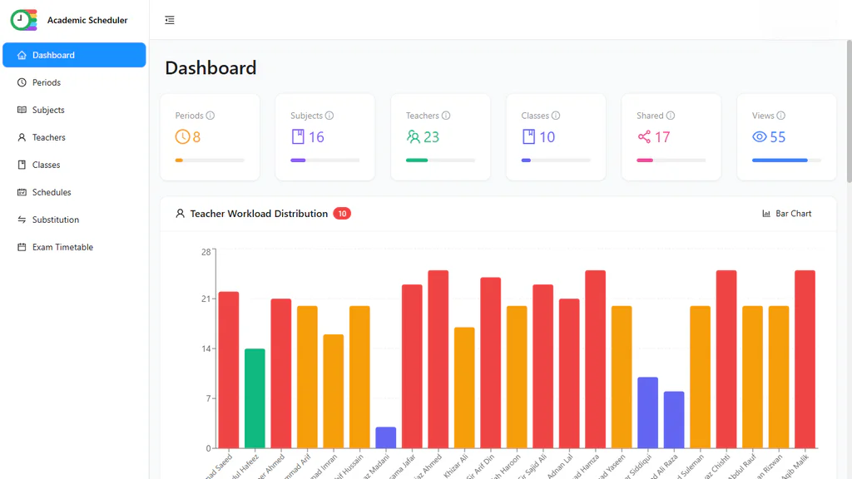This screenshot has width=852, height=479.
Task: Collapse the sidebar with the menu fold icon
Action: [x=170, y=20]
